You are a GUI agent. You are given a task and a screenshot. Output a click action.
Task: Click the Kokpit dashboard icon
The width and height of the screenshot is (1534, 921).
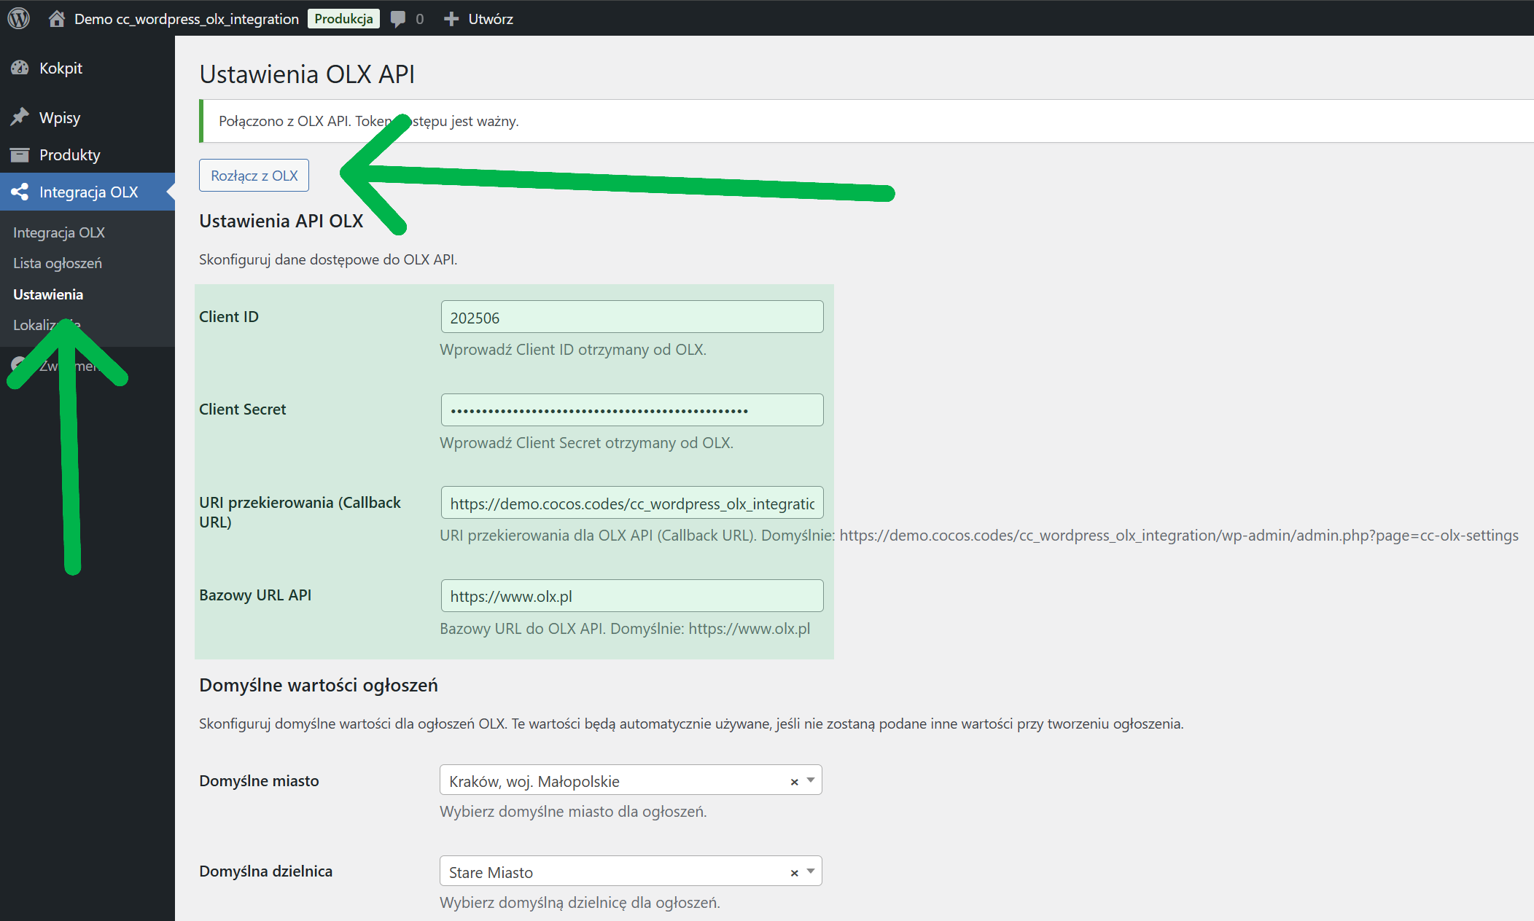(x=20, y=68)
